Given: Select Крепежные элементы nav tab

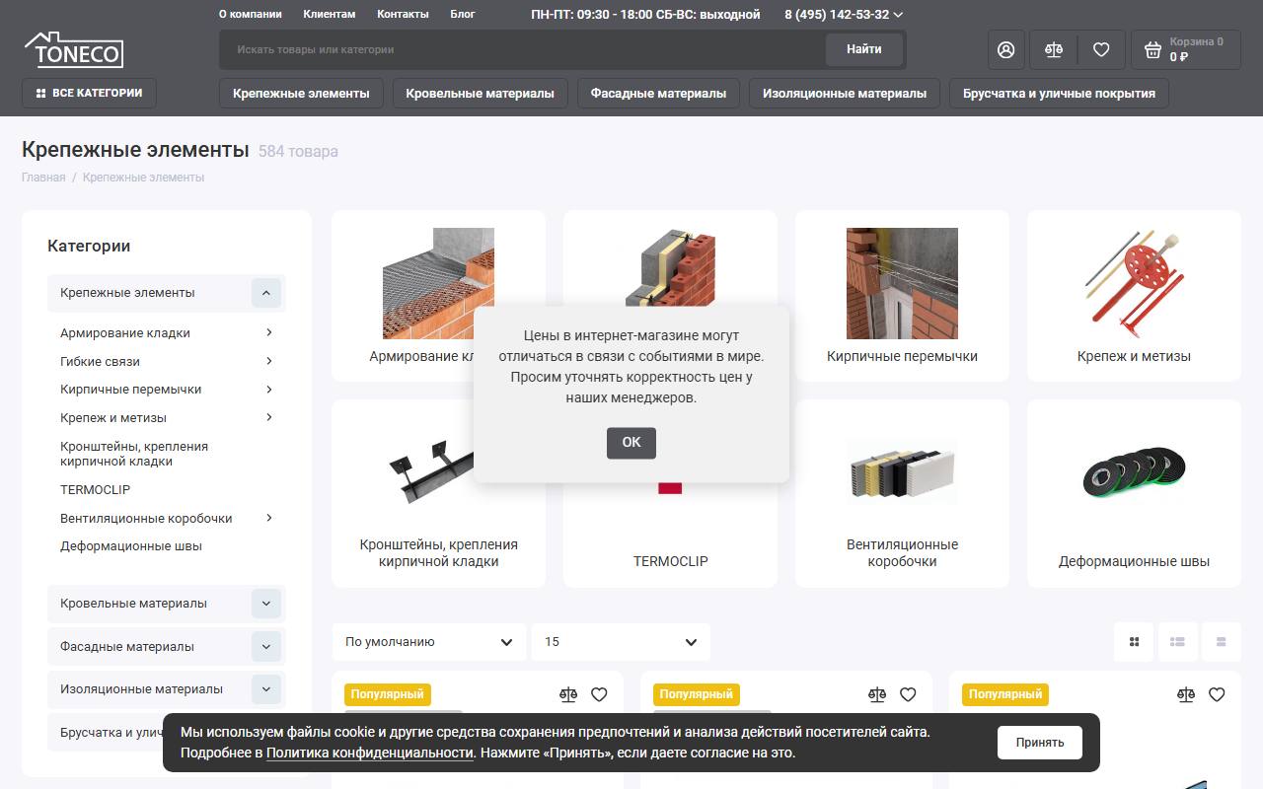Looking at the screenshot, I should point(301,94).
